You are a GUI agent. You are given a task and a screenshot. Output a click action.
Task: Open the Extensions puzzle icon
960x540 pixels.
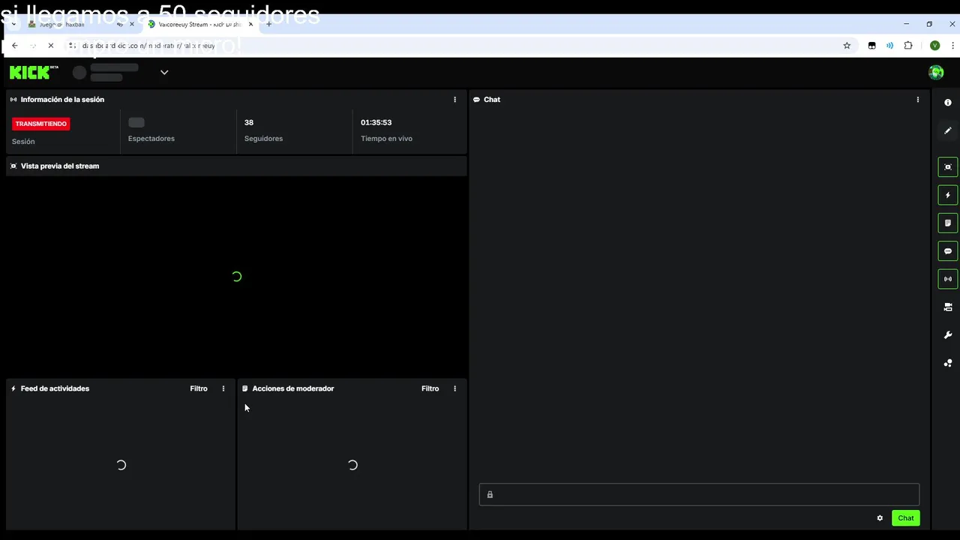coord(908,46)
